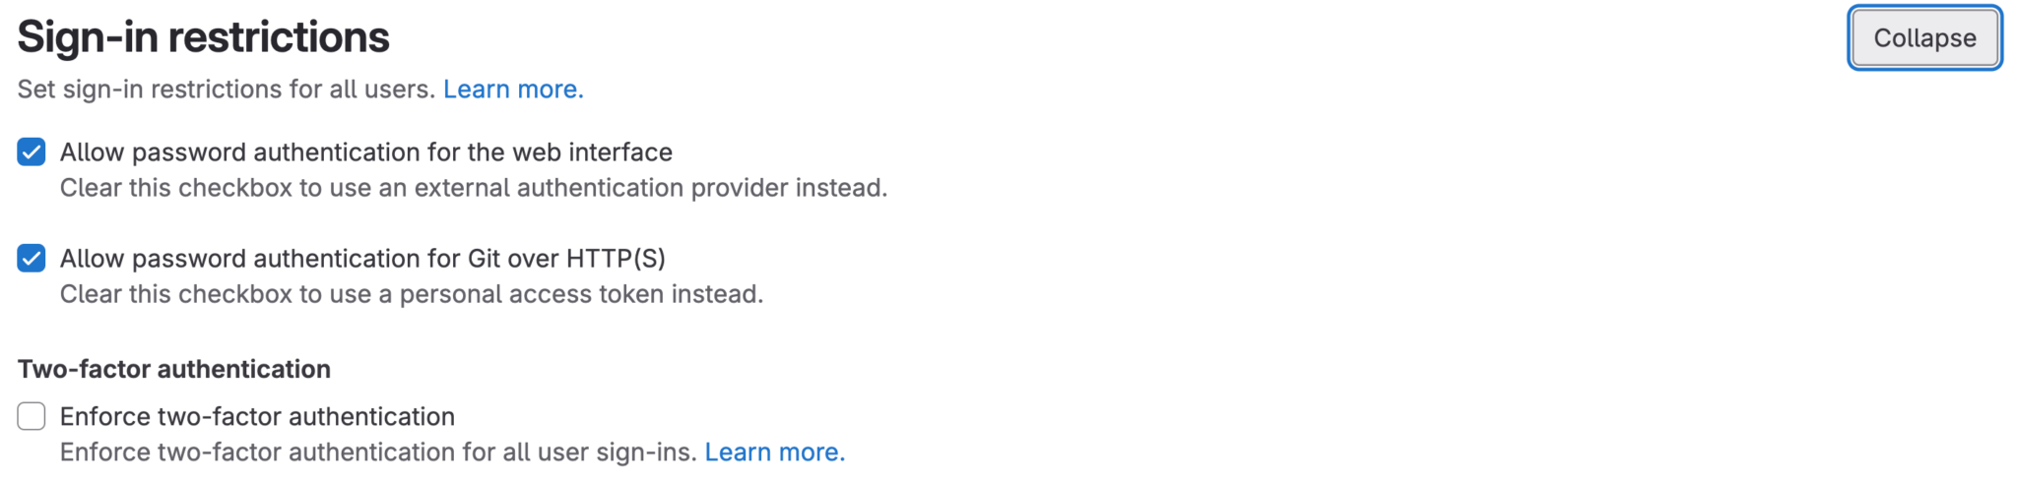Toggle the Git over HTTP(S) password option
Screen dimensions: 2017x482
(x=32, y=259)
